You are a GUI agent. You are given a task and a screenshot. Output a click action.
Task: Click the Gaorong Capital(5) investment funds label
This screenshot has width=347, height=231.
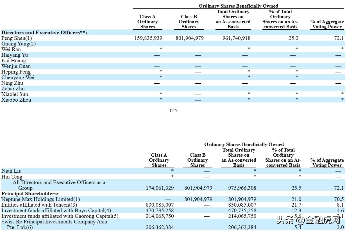pos(60,216)
